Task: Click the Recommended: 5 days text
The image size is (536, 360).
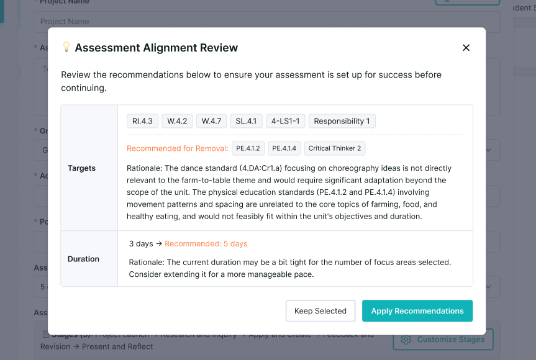Action: click(206, 244)
